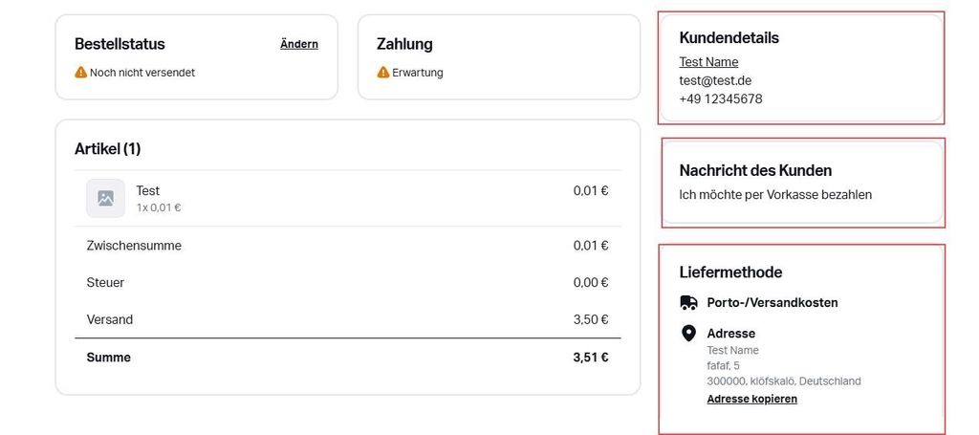Click the orange warning icon under Bestellstatus
This screenshot has width=979, height=435.
tap(80, 73)
